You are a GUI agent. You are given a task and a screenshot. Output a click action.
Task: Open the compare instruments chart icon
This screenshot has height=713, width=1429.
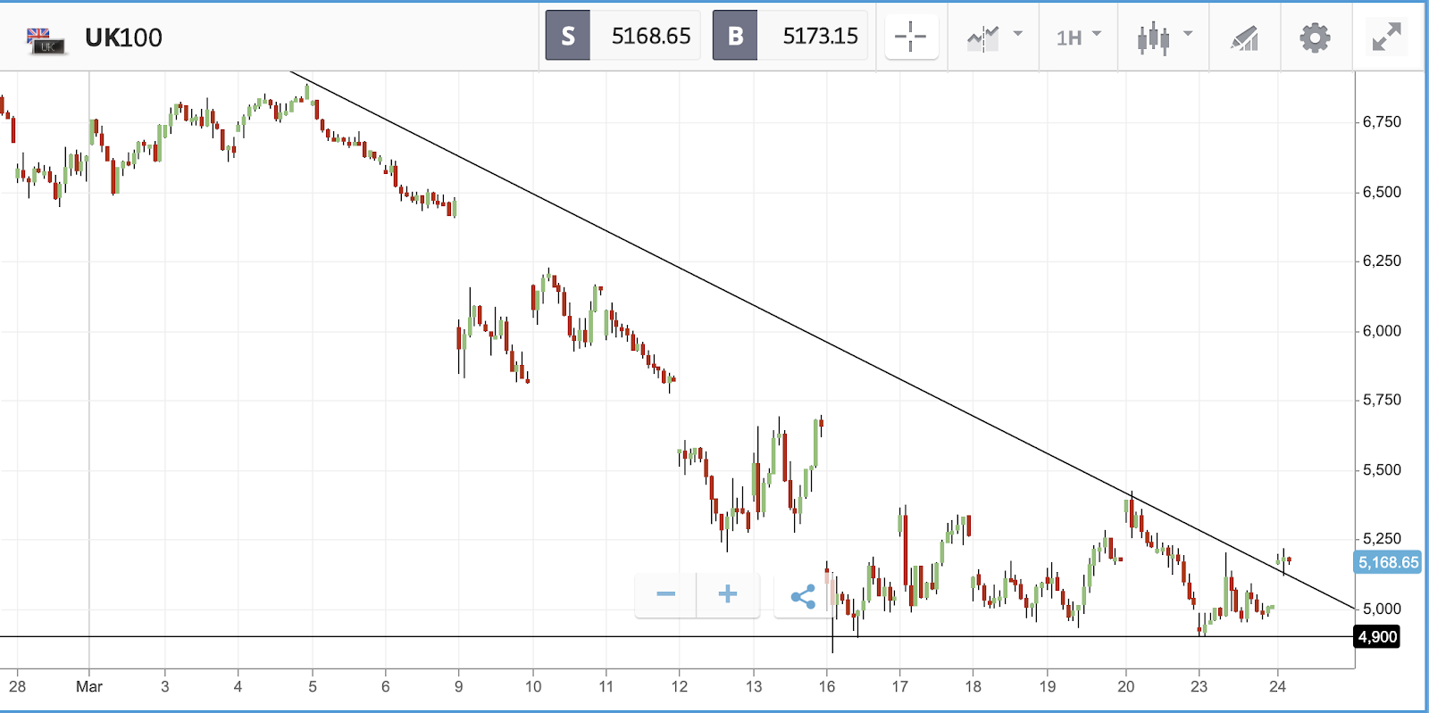pyautogui.click(x=983, y=37)
